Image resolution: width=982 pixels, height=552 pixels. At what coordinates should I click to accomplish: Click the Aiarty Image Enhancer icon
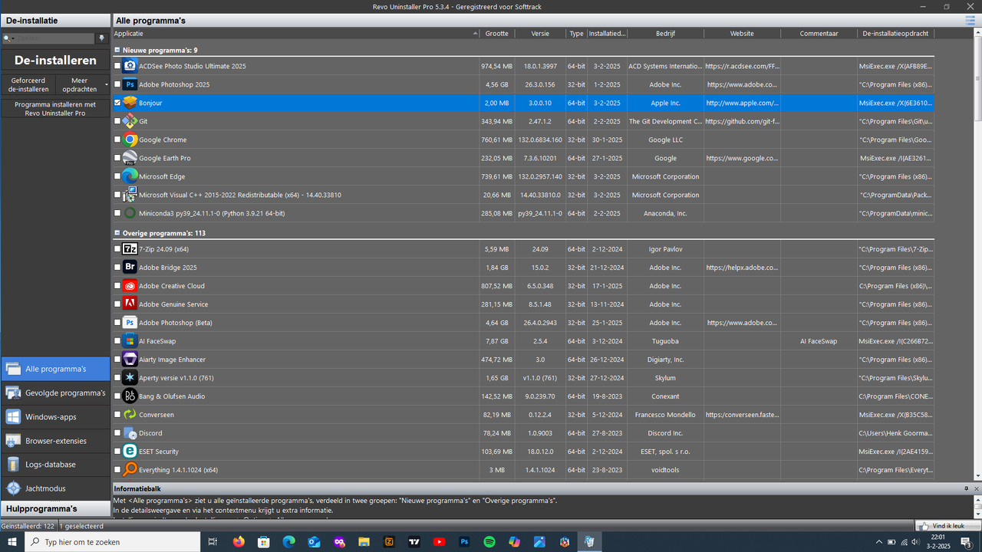pyautogui.click(x=130, y=360)
